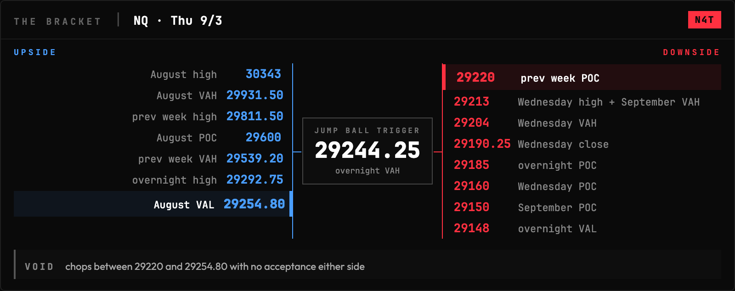Select the August VAL 29254.80 row
The width and height of the screenshot is (735, 291).
point(153,204)
